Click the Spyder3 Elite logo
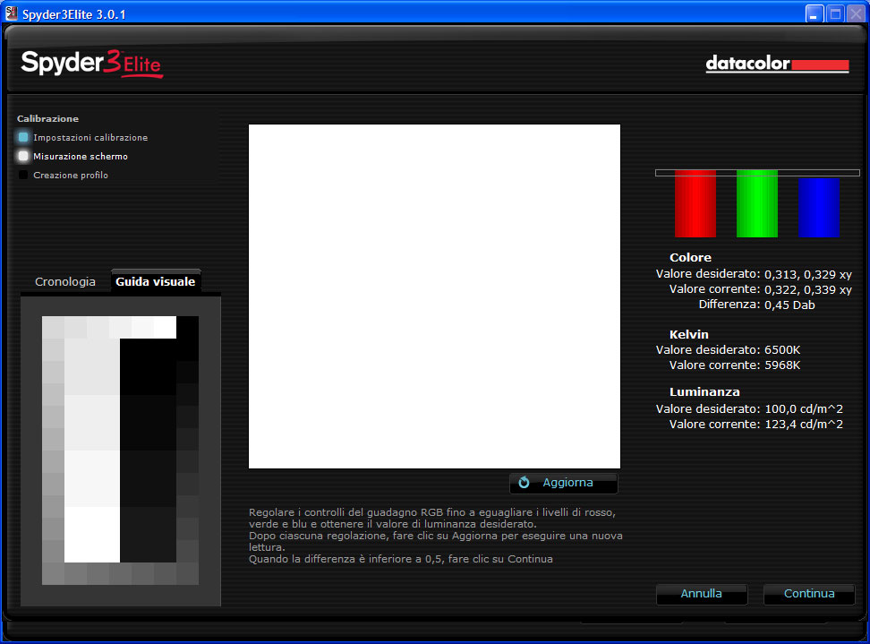The height and width of the screenshot is (644, 870). 92,64
